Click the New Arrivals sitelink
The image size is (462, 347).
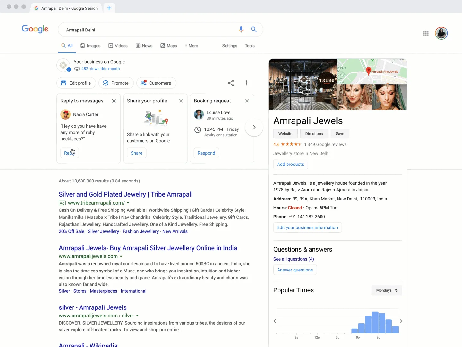pos(175,231)
